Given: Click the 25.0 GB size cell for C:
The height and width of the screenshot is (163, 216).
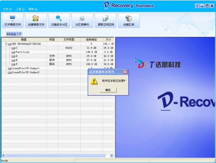Looking at the screenshot, I should 108,48.
